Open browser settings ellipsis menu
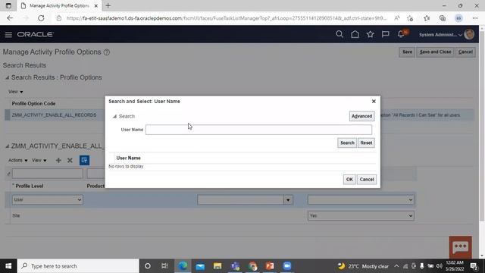 (475, 18)
